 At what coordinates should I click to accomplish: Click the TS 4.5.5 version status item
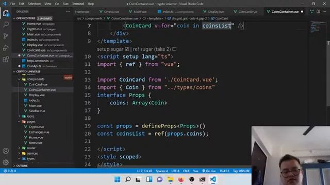click(x=224, y=171)
